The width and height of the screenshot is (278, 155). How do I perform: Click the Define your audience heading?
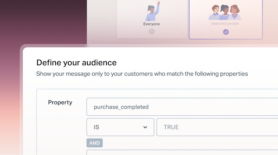click(x=77, y=62)
